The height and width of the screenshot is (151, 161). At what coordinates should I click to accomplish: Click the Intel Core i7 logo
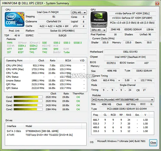[x=14, y=19]
